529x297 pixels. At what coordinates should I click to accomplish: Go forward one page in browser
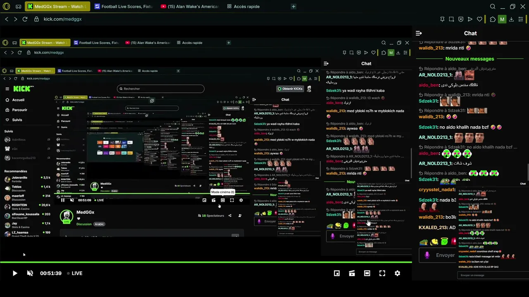point(16,19)
